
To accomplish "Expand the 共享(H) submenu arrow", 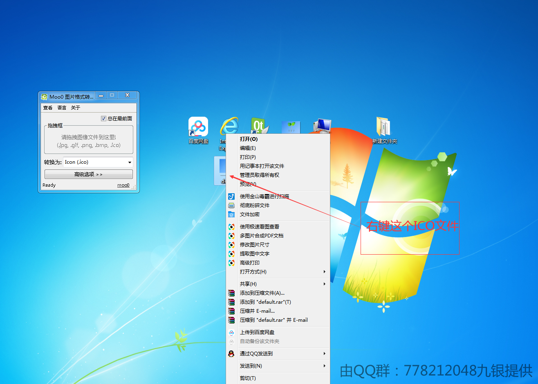I will pos(325,284).
